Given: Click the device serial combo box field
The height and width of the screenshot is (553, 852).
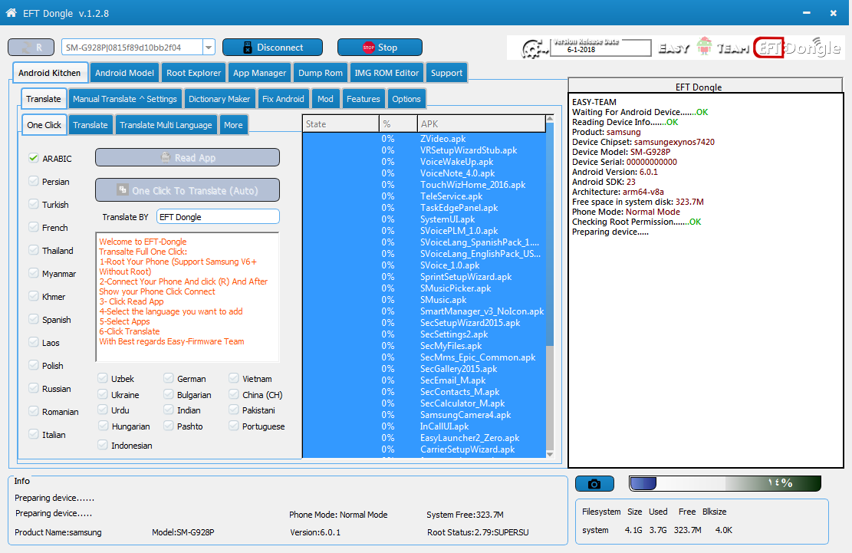Looking at the screenshot, I should (x=133, y=48).
